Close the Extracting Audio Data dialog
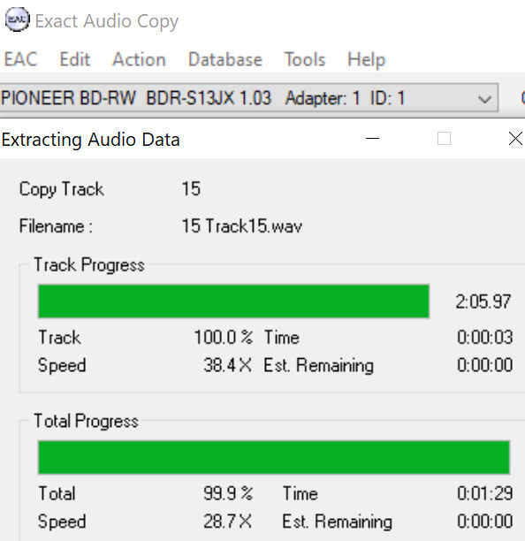This screenshot has width=525, height=541. (515, 139)
